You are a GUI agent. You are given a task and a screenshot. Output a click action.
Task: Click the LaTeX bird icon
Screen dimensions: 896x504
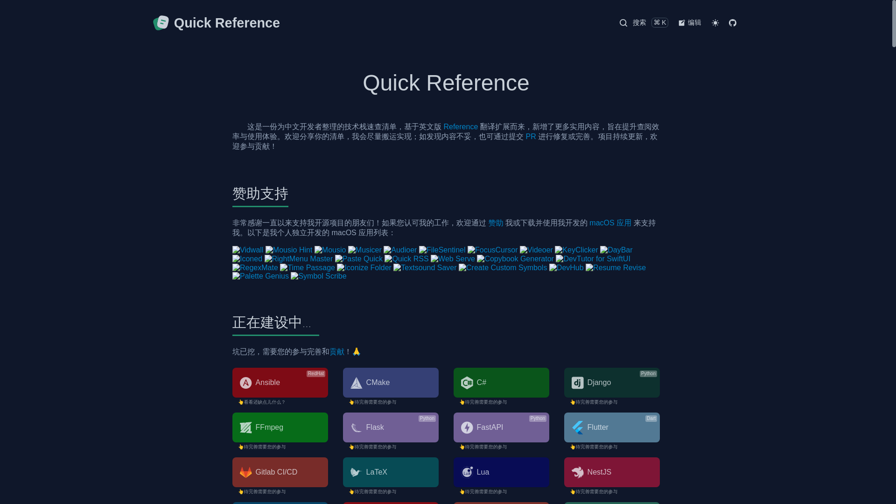click(x=357, y=473)
